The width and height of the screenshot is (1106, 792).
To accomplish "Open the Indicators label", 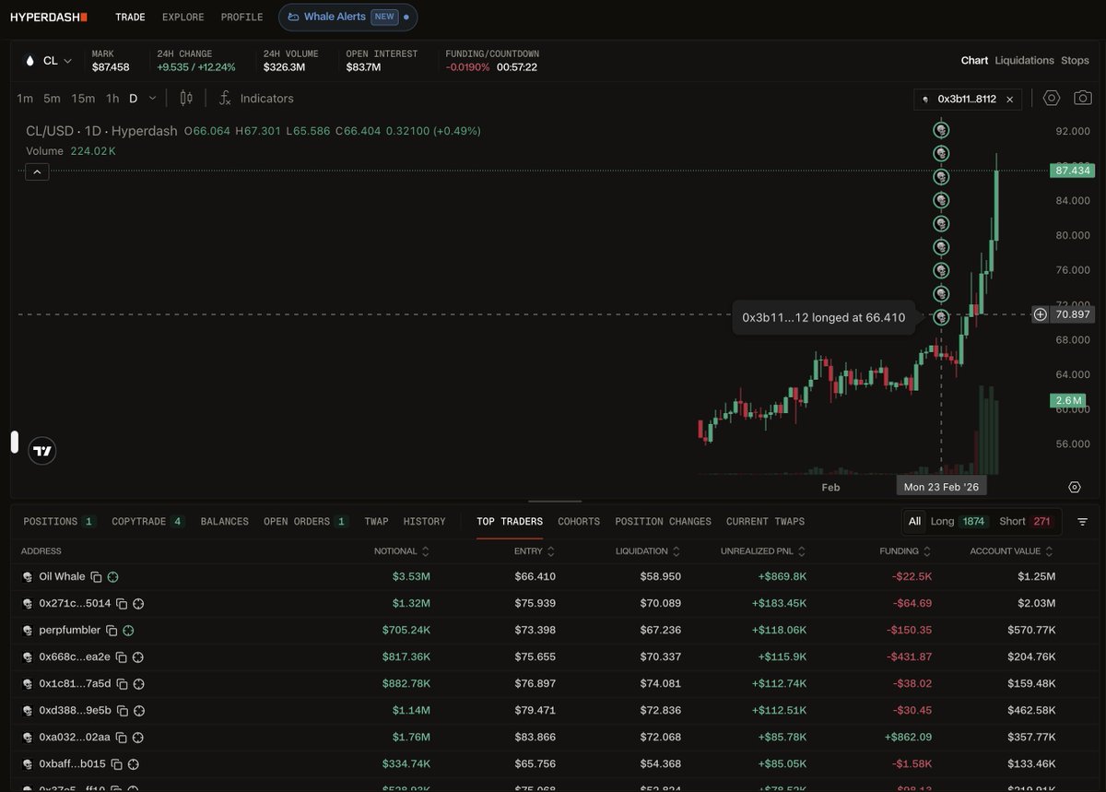I will (x=266, y=98).
